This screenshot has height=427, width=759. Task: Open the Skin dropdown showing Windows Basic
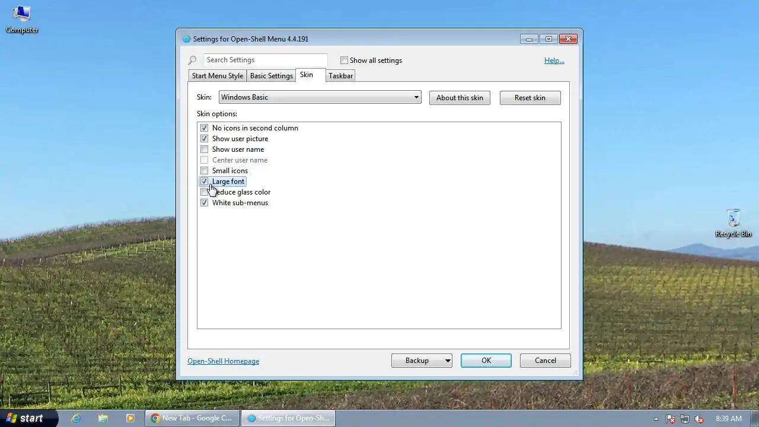320,97
